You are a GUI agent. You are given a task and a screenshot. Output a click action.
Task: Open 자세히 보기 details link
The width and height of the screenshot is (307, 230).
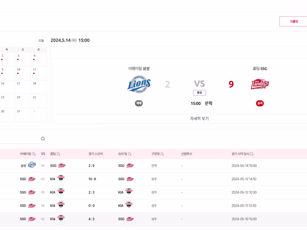[x=199, y=118]
